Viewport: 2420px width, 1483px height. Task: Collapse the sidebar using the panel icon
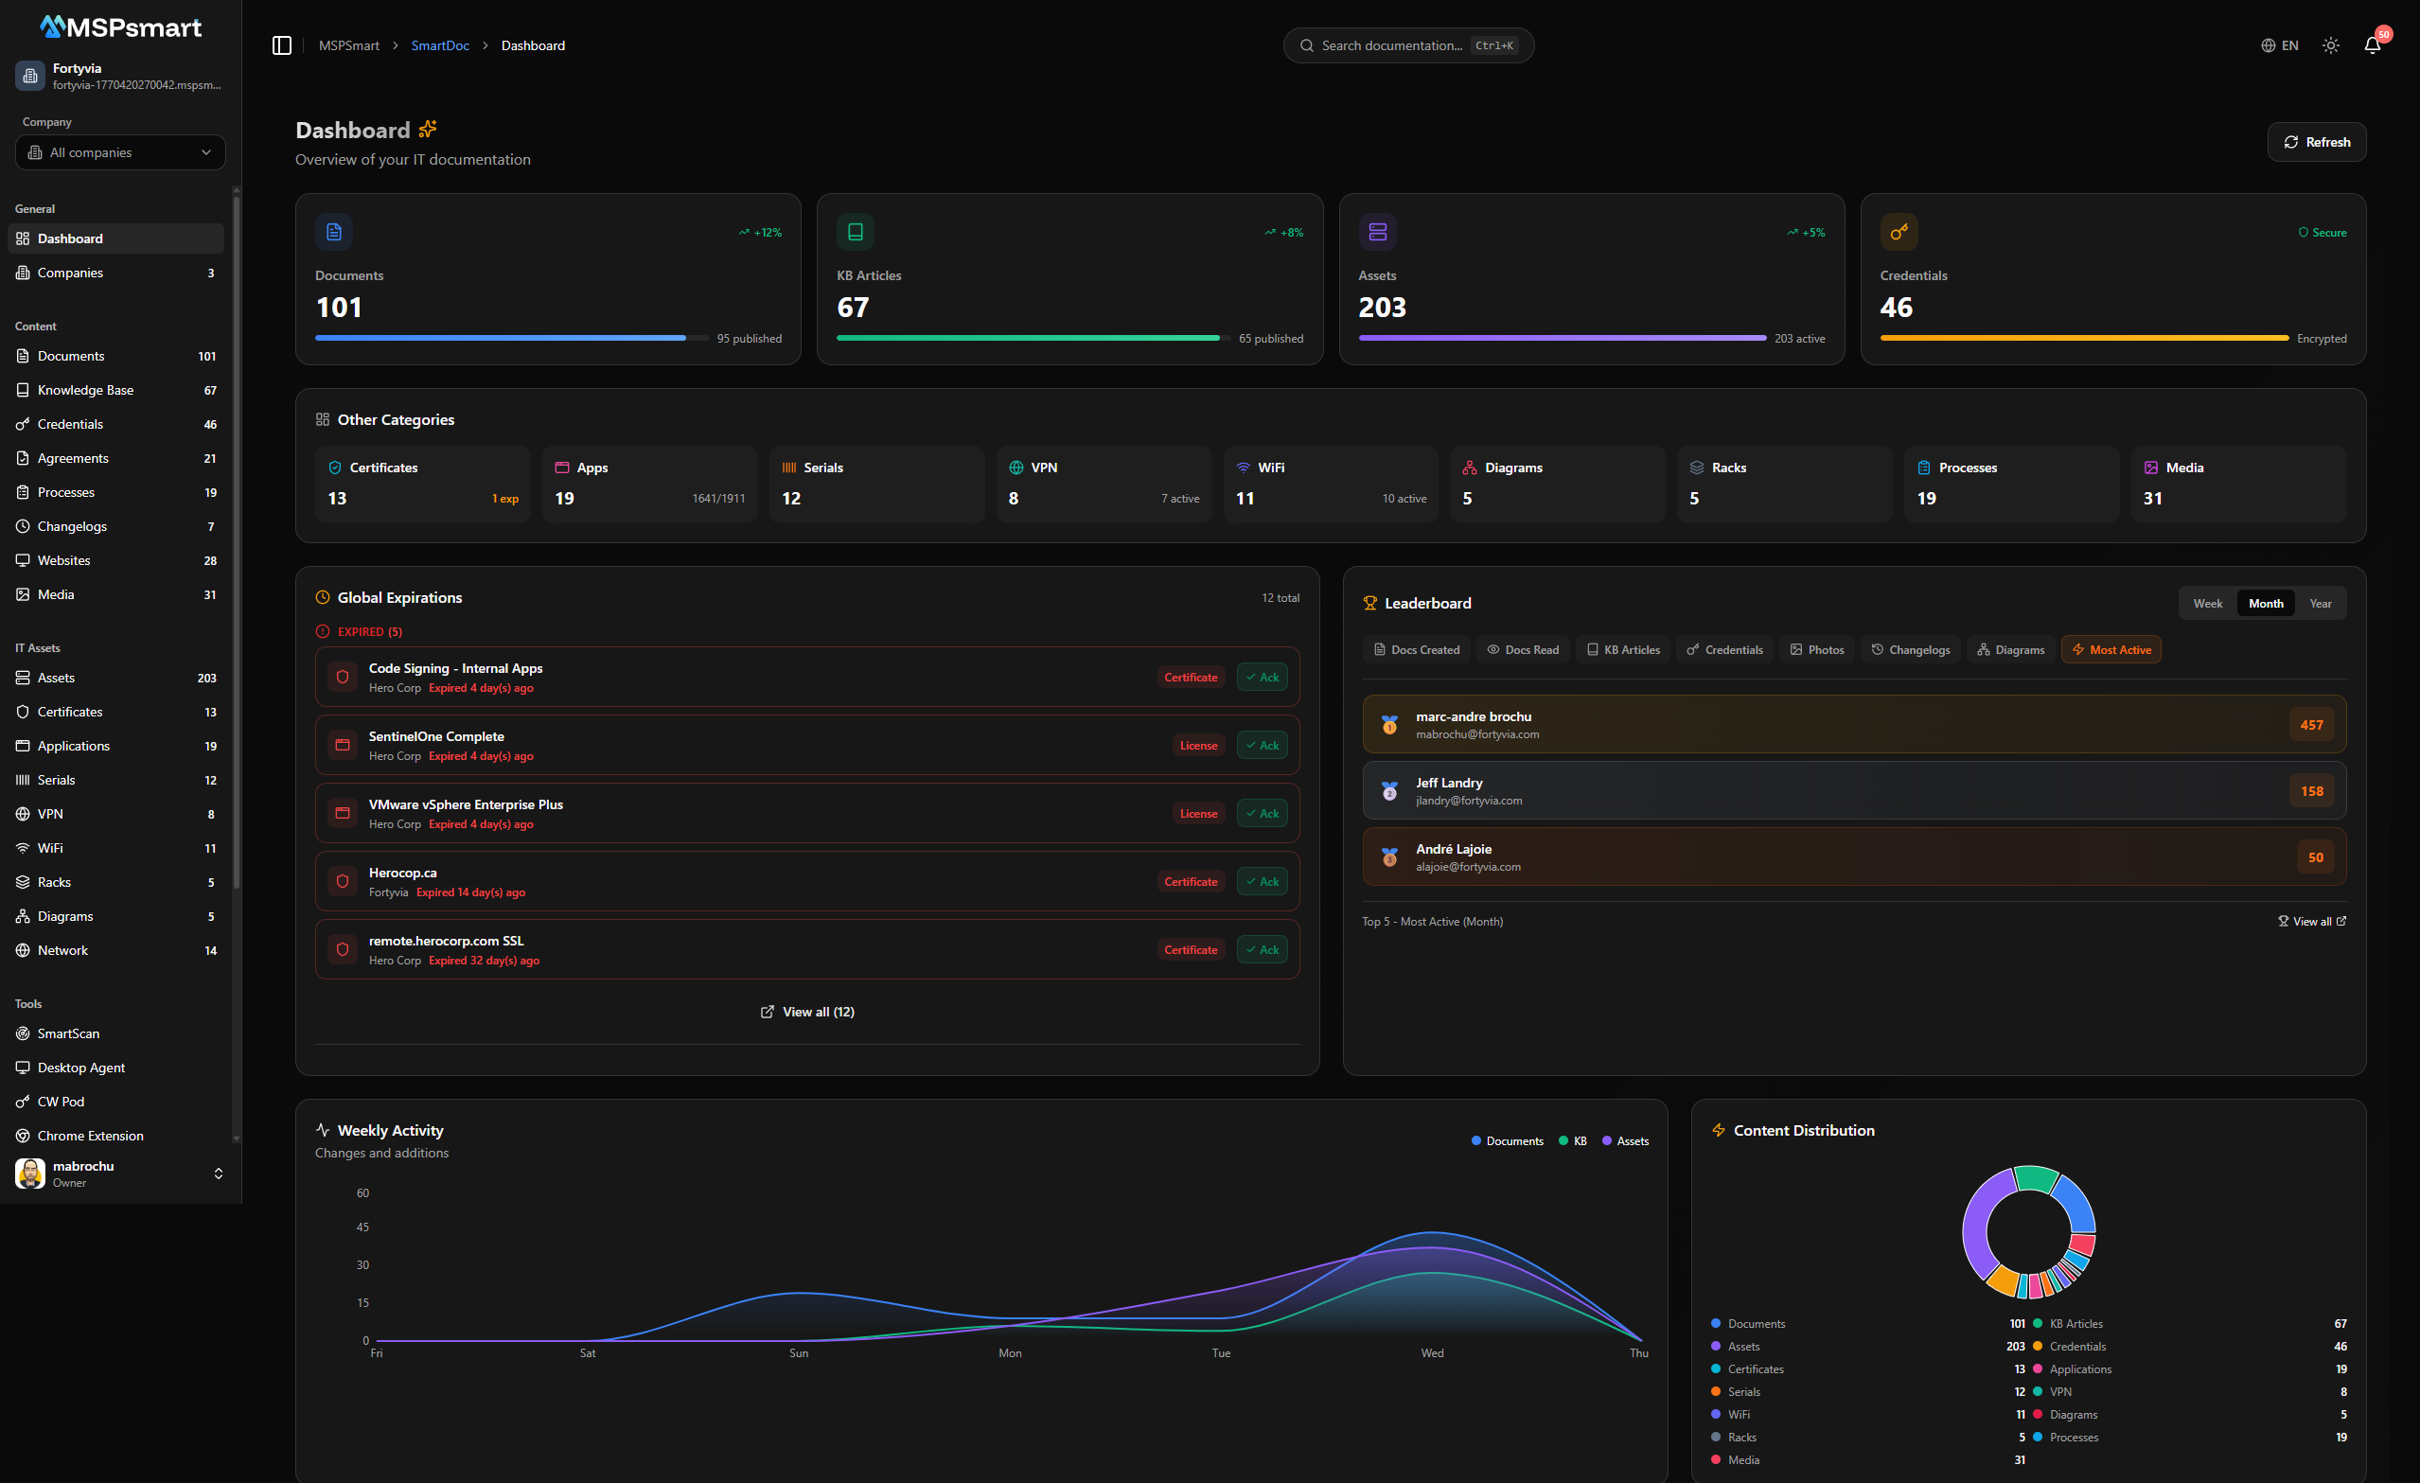[x=282, y=45]
